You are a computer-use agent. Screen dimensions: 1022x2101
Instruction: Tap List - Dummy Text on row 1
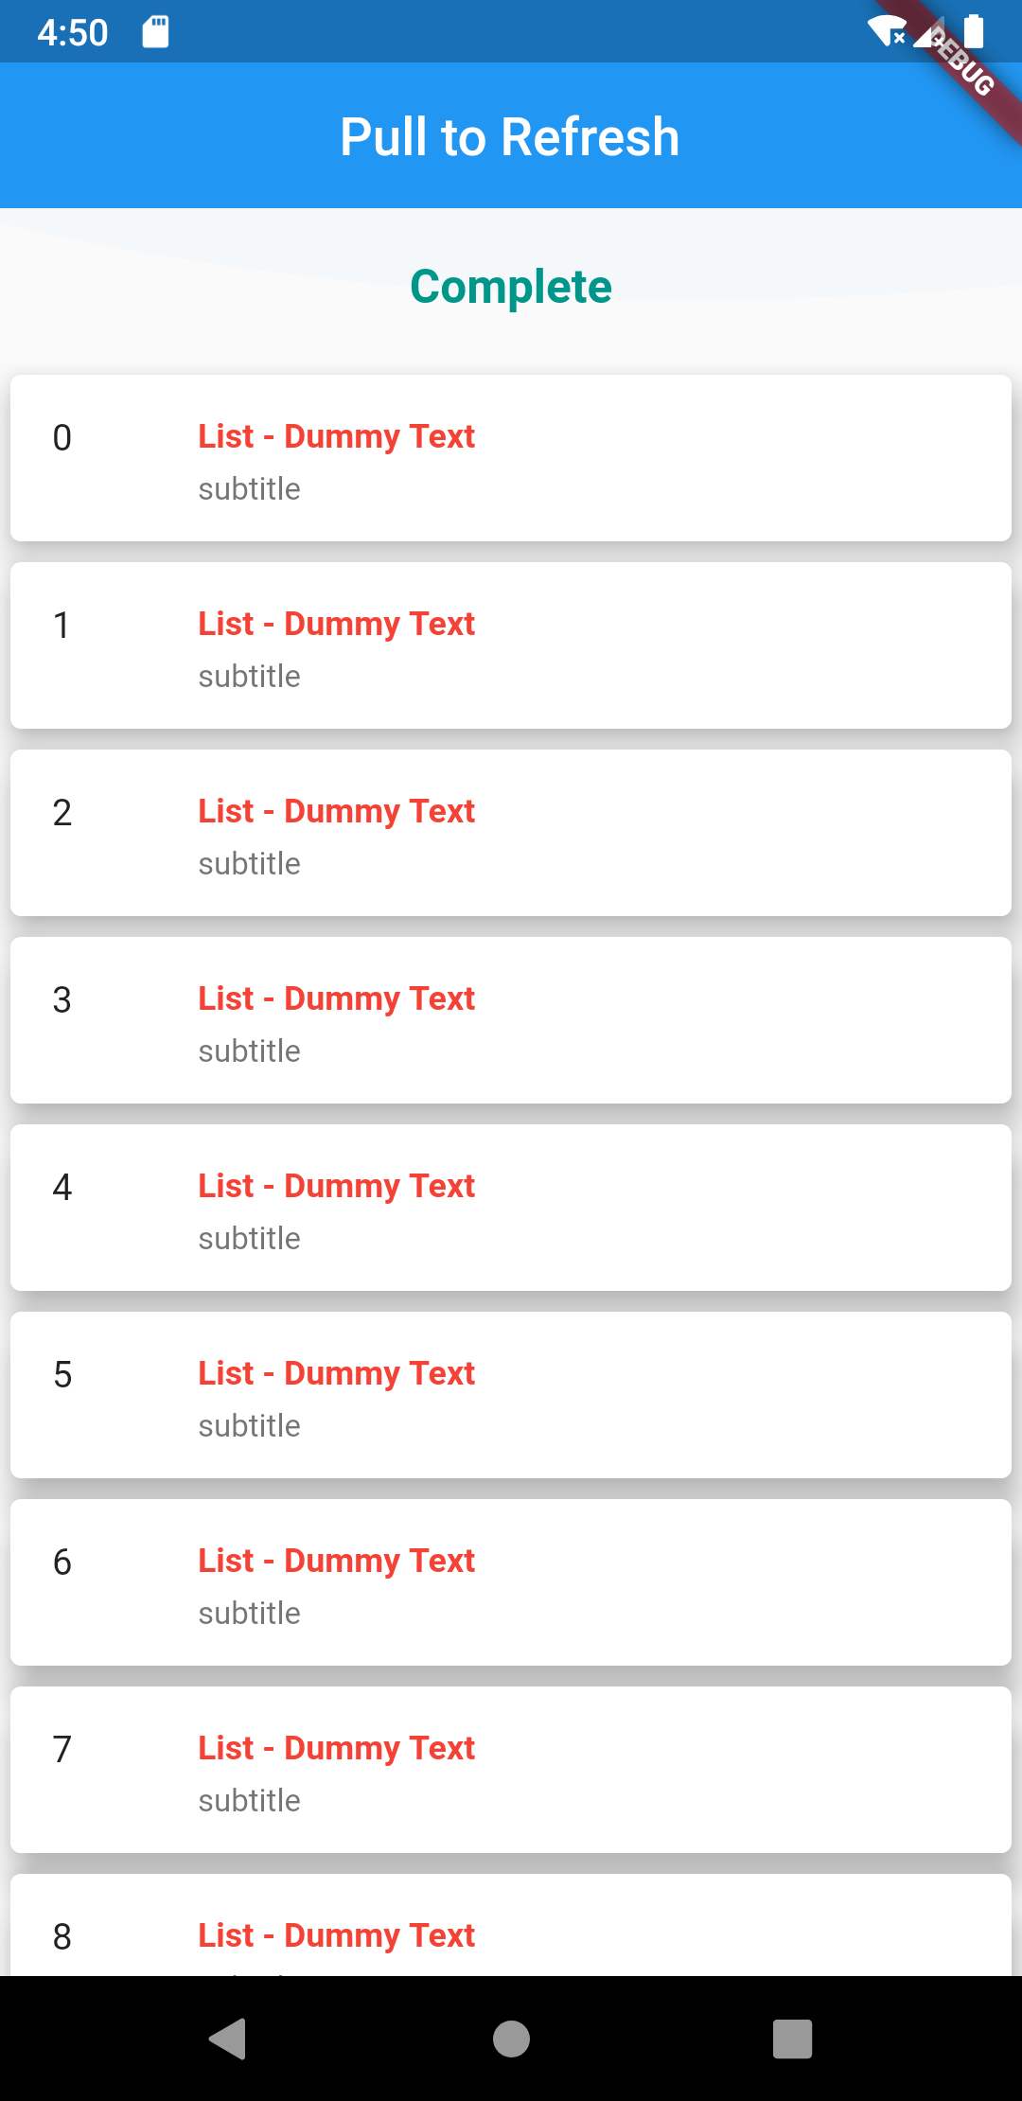pos(336,625)
